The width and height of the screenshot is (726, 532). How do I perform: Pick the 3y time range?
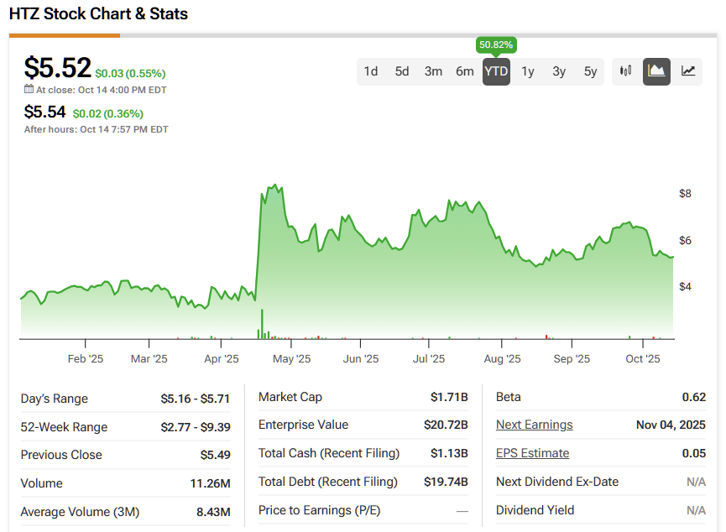coord(559,71)
